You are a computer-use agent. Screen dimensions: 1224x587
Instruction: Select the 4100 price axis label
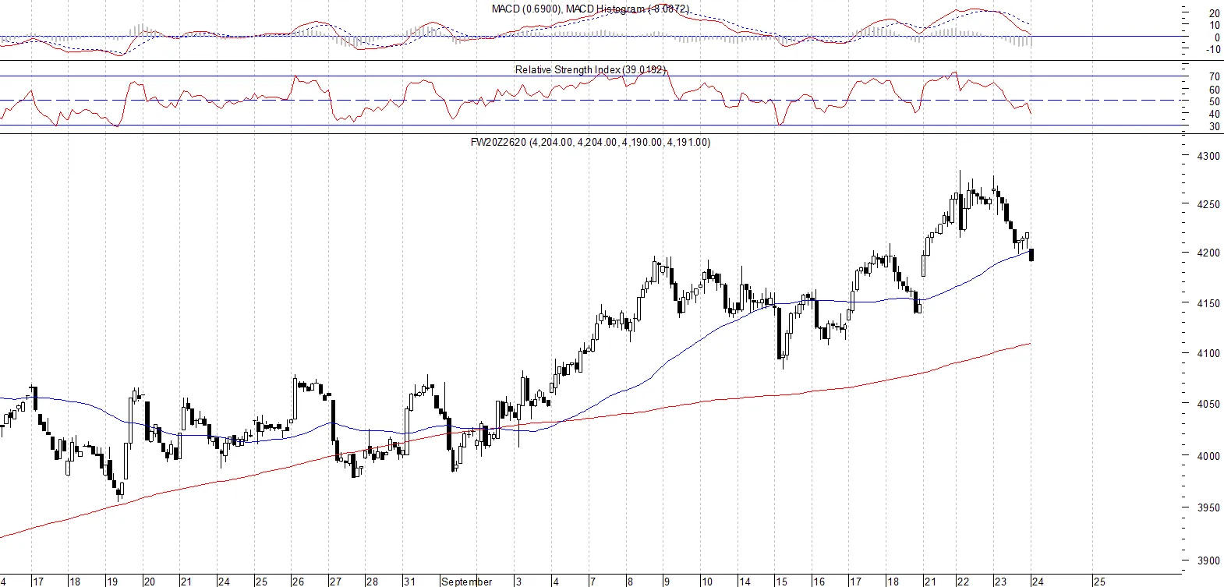[1208, 353]
